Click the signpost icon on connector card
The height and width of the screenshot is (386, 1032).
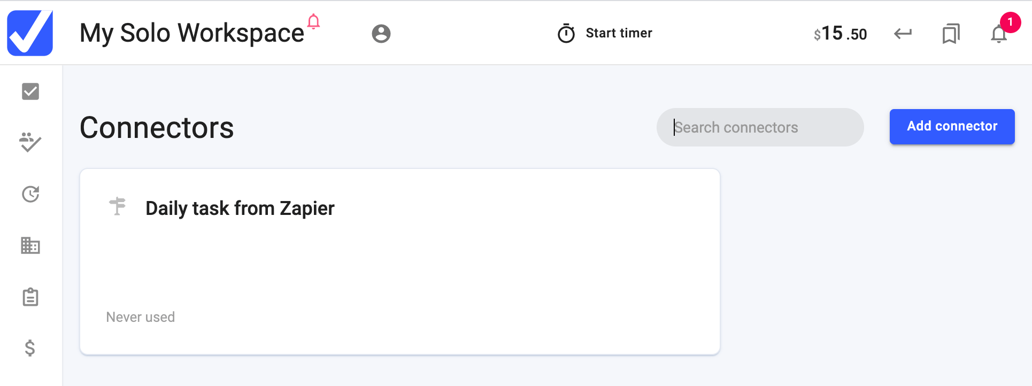click(118, 206)
